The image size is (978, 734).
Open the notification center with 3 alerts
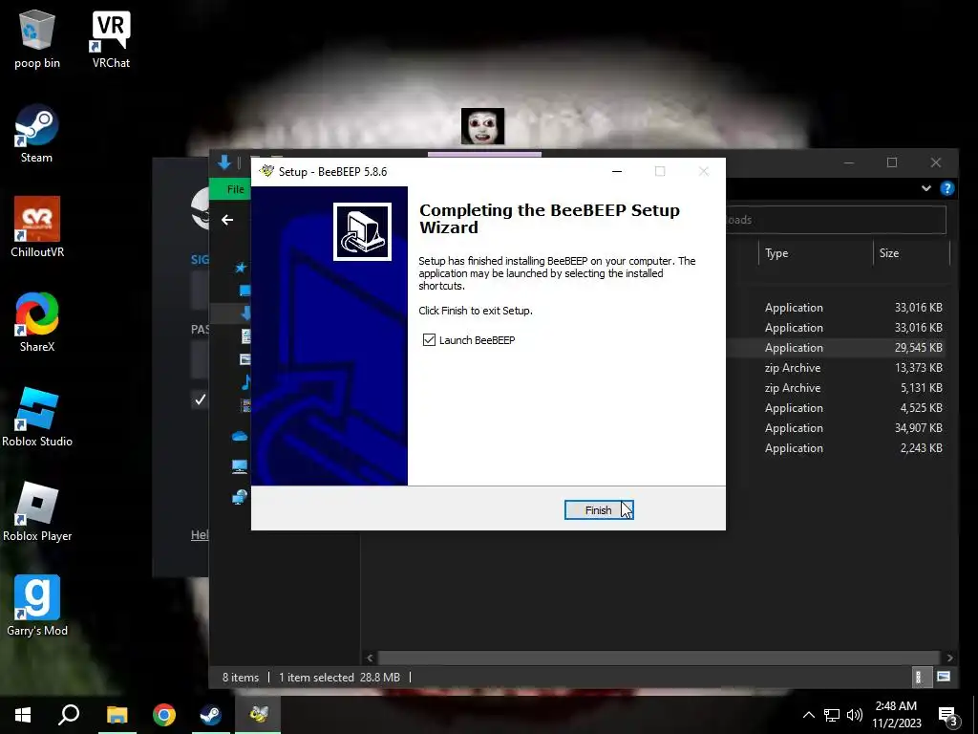tap(948, 716)
